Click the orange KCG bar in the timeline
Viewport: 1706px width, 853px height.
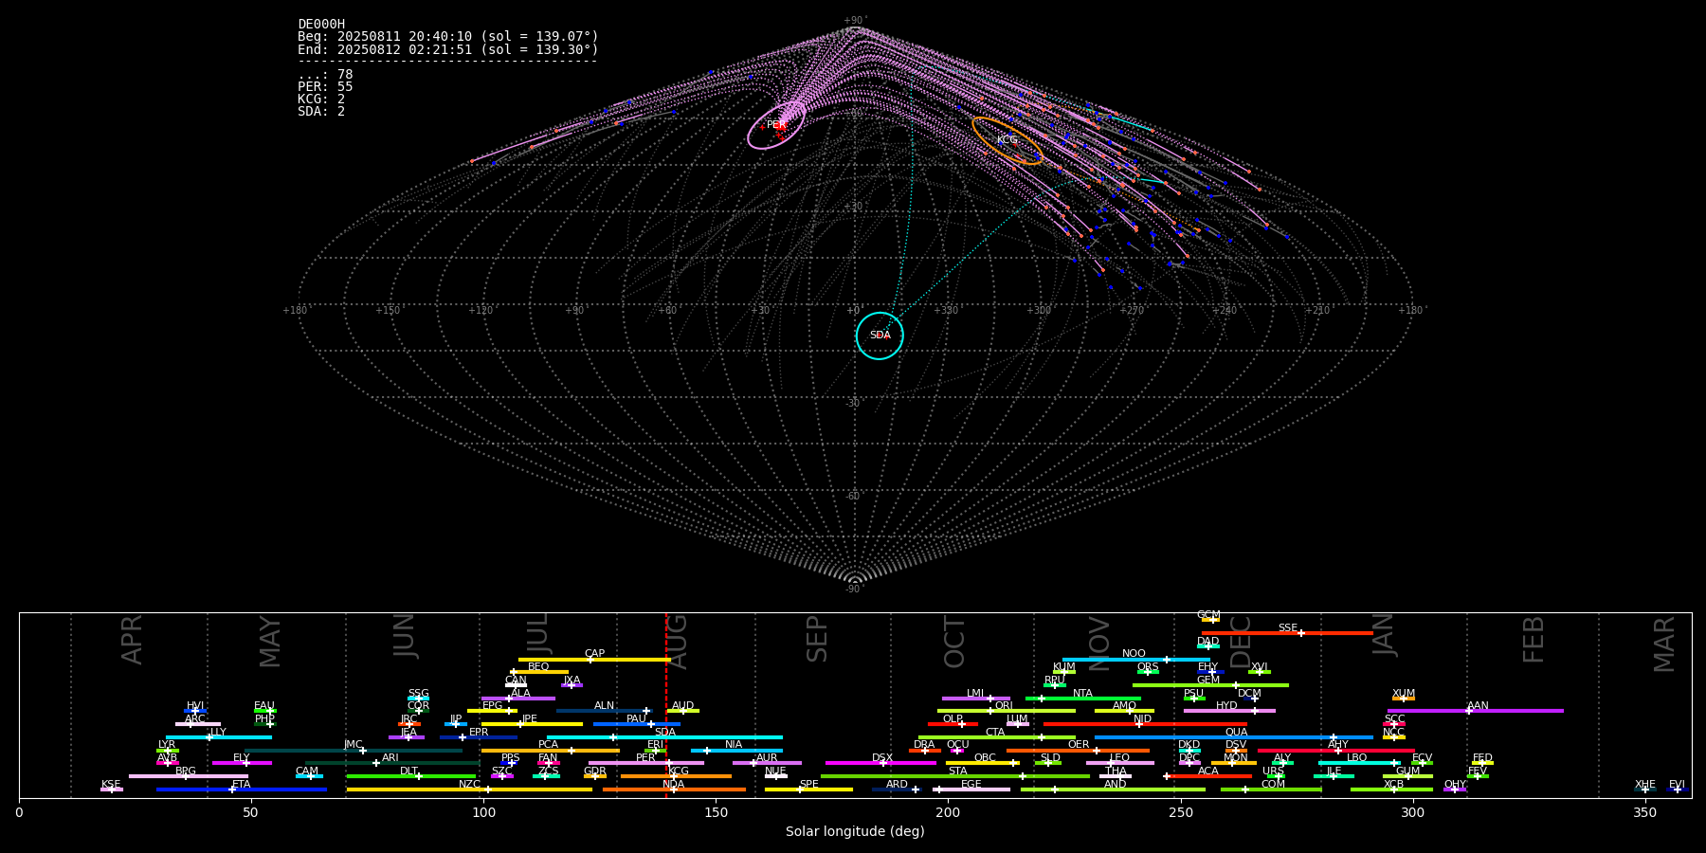(x=676, y=776)
